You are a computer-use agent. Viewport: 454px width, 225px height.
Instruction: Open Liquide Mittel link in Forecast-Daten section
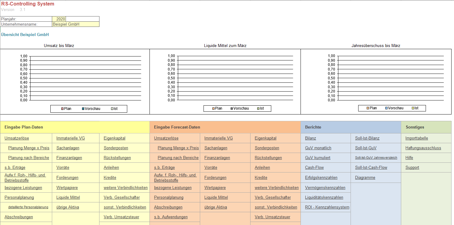216,198
